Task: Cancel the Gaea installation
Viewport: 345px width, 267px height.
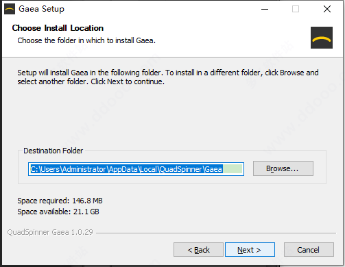Action: click(x=309, y=250)
